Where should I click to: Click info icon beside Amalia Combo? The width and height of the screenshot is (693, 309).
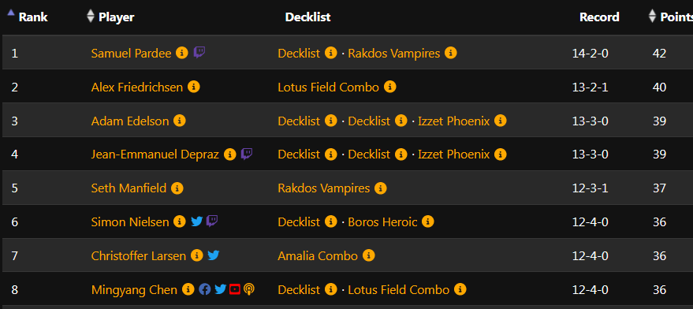pos(369,255)
